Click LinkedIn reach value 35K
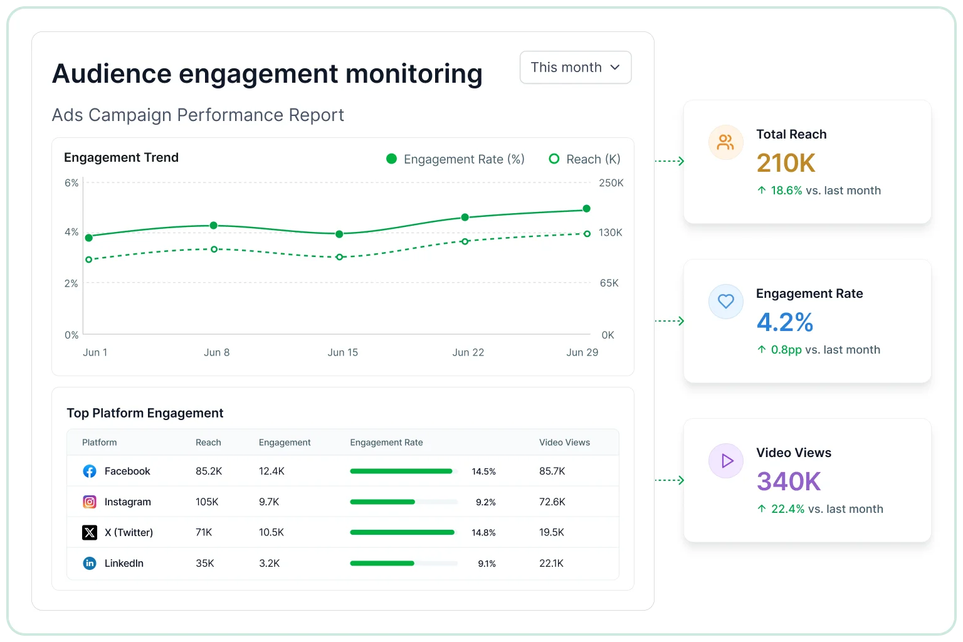 (x=205, y=563)
